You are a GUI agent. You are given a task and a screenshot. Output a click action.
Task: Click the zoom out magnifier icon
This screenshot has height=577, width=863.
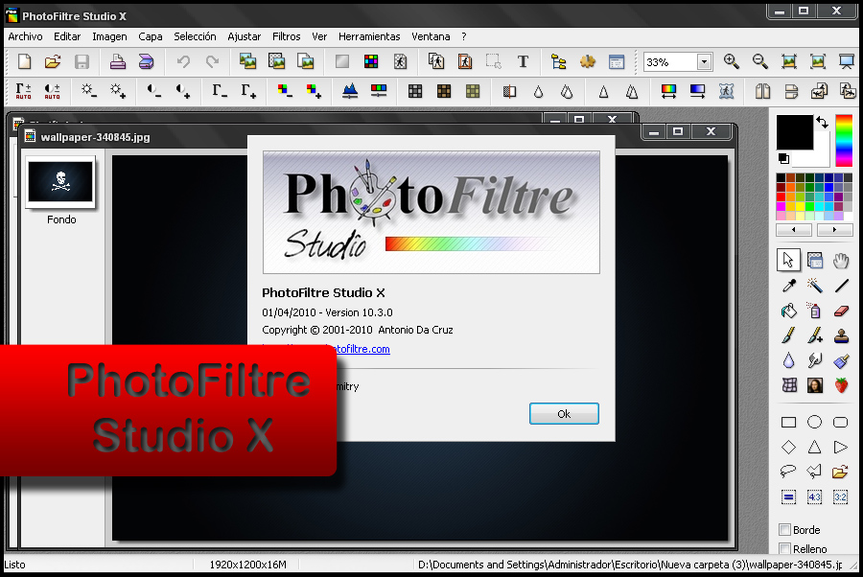click(x=760, y=61)
